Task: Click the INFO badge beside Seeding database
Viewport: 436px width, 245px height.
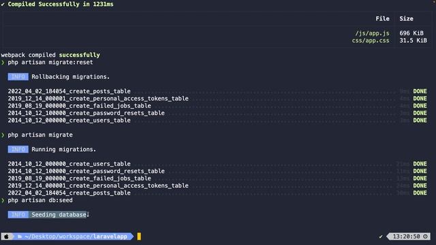Action: tap(18, 214)
